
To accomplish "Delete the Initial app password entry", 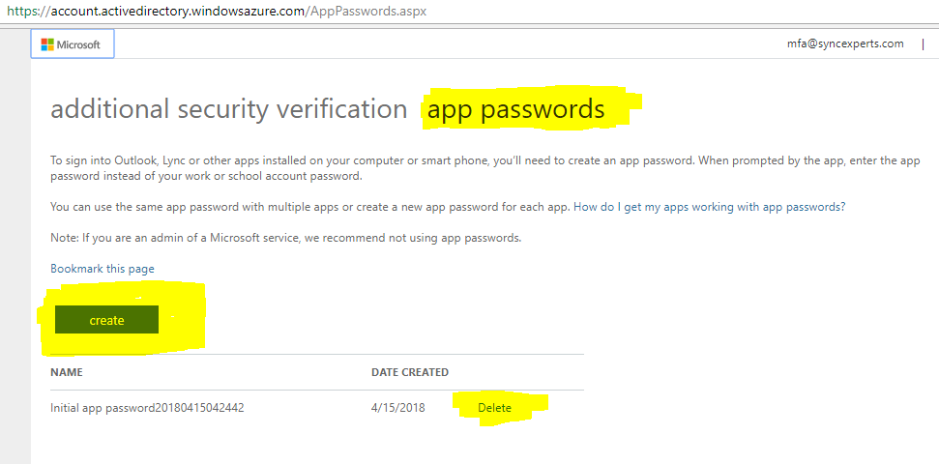I will pos(495,408).
